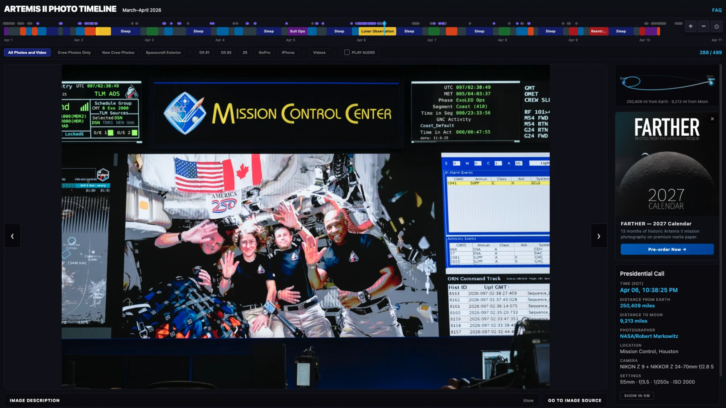Filter by D5 #1 camera

coord(204,52)
